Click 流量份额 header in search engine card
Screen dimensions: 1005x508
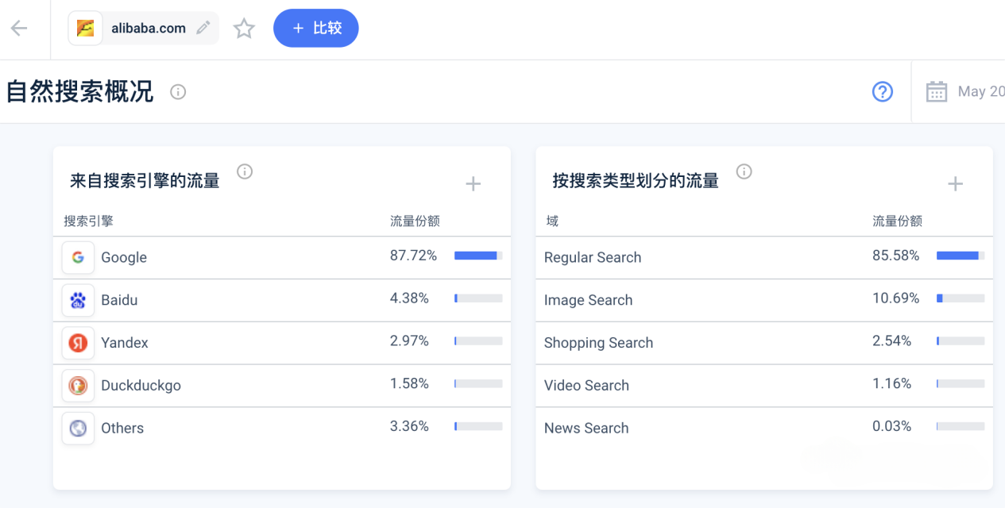415,221
